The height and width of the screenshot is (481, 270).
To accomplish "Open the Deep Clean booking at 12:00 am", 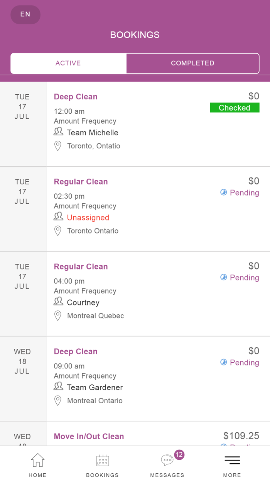I will (x=76, y=97).
